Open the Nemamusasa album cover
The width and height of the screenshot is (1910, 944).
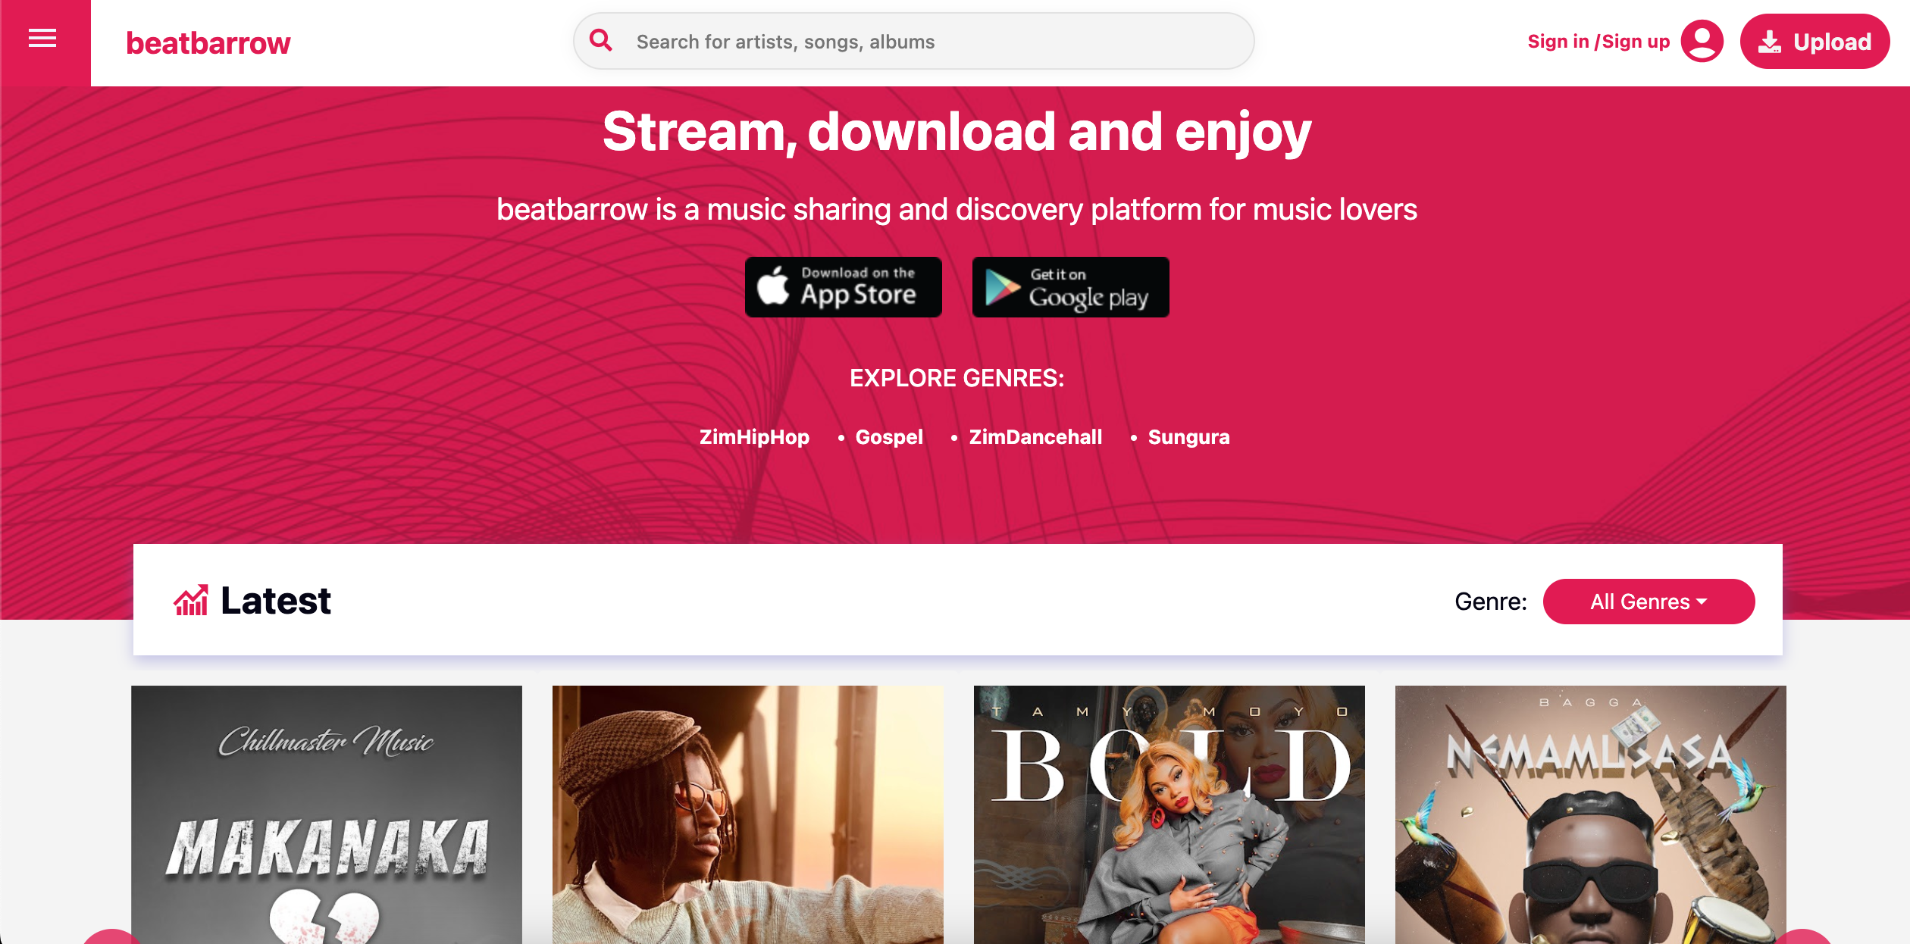(1591, 814)
